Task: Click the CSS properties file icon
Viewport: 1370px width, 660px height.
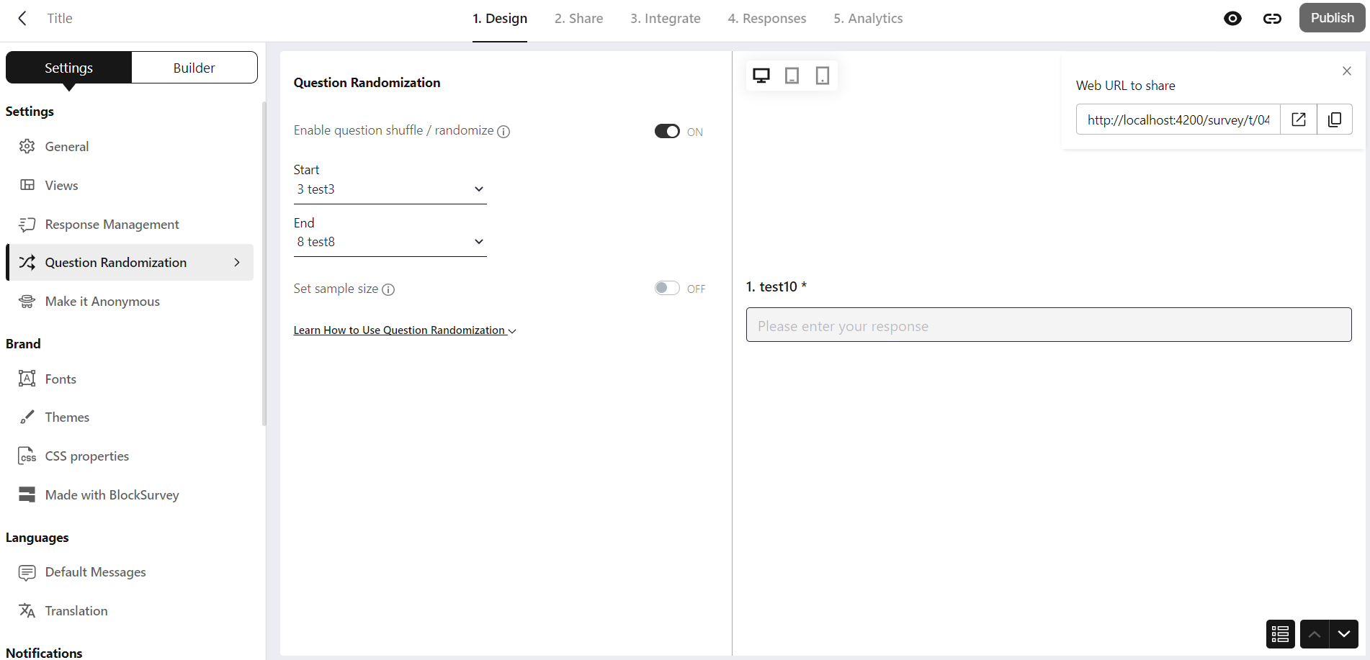Action: [x=27, y=456]
